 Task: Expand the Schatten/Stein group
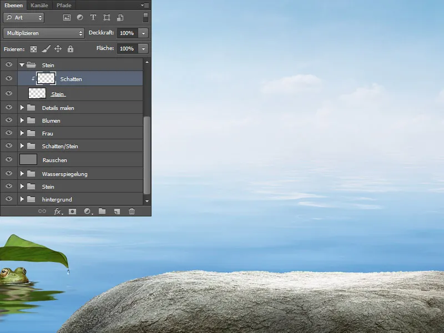pyautogui.click(x=22, y=146)
